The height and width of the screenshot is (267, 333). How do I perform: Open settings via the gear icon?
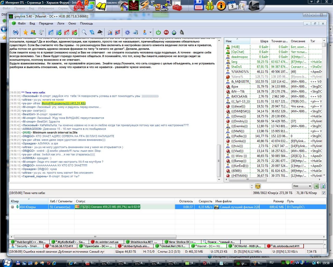pyautogui.click(x=127, y=32)
